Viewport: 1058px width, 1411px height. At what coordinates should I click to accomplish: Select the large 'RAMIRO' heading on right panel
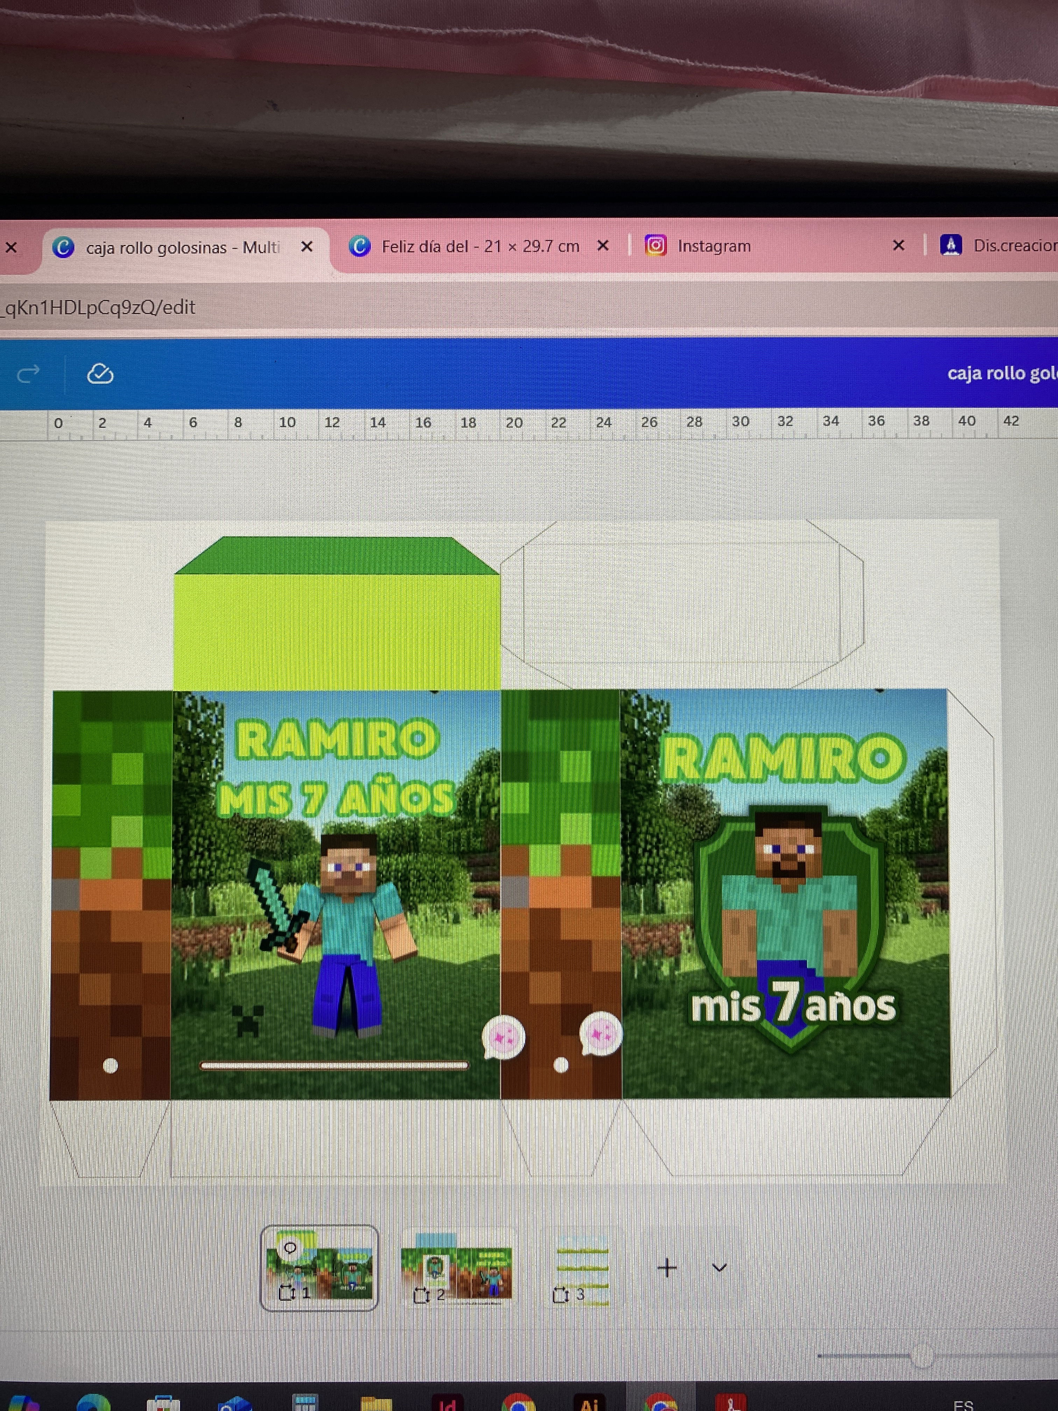coord(784,758)
